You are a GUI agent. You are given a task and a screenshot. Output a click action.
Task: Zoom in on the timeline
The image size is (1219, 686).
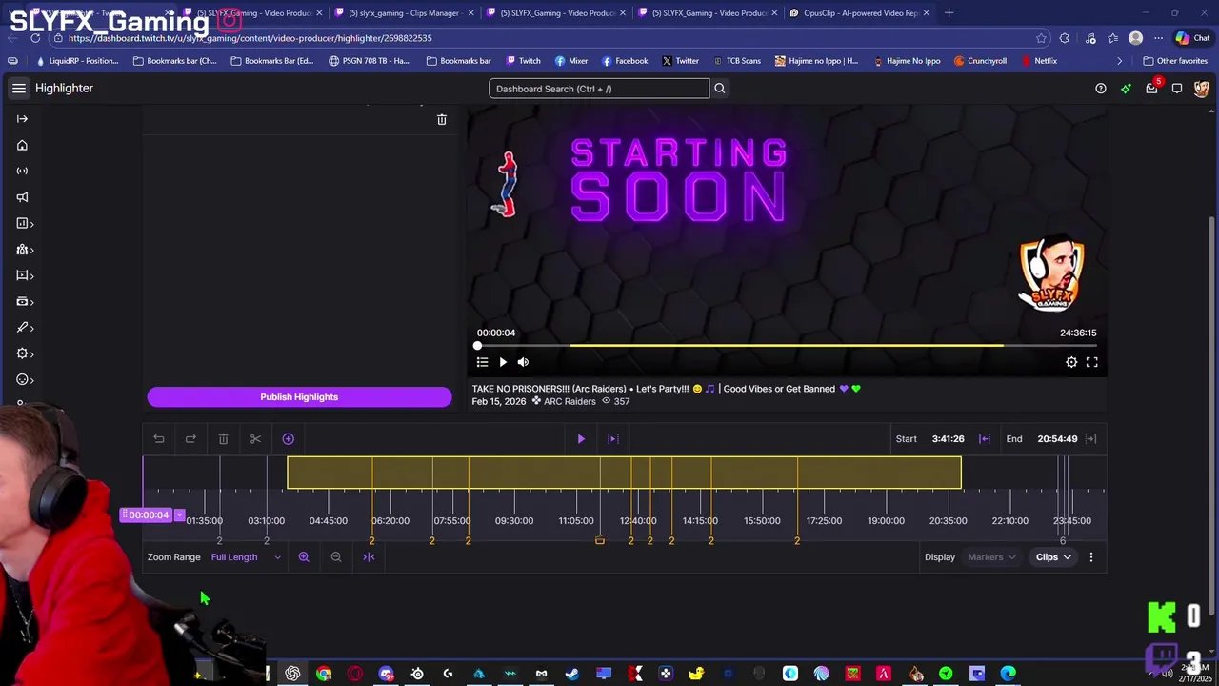(x=304, y=557)
